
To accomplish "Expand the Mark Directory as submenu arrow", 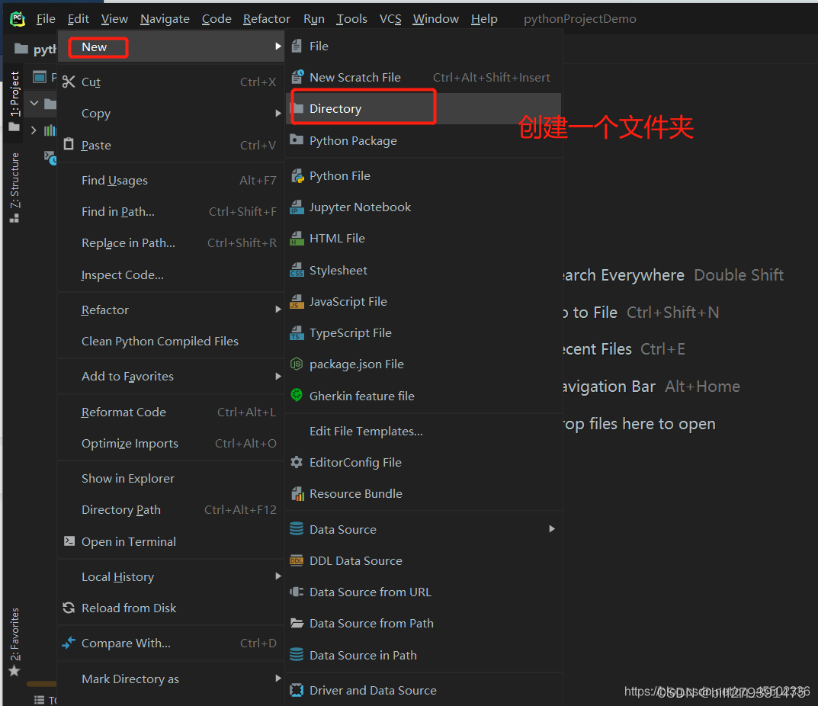I will (278, 679).
